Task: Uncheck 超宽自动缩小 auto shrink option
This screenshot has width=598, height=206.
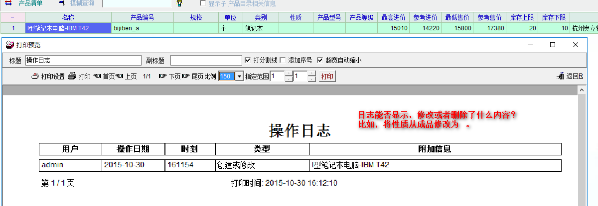Action: click(x=320, y=61)
